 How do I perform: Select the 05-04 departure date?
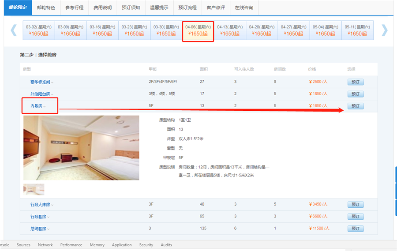coord(326,30)
